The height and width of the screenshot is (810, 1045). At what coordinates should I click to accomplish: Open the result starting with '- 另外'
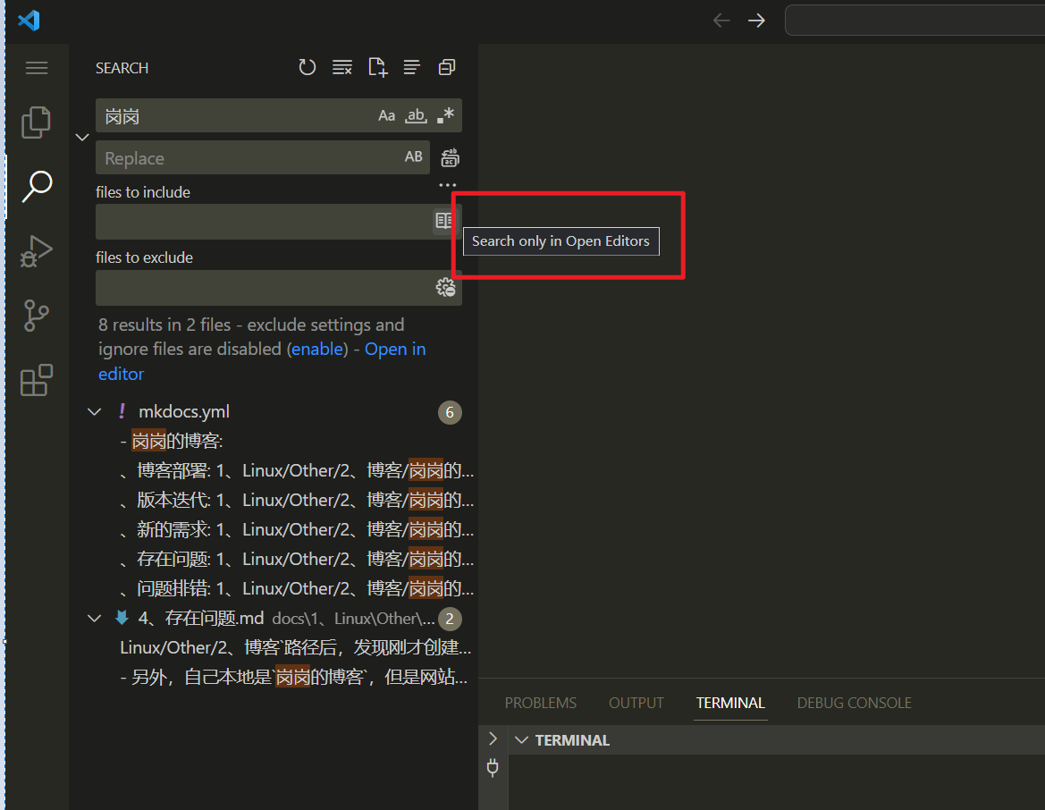point(274,678)
